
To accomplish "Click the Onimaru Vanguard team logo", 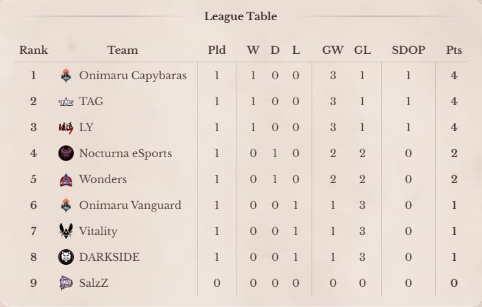I will point(66,205).
